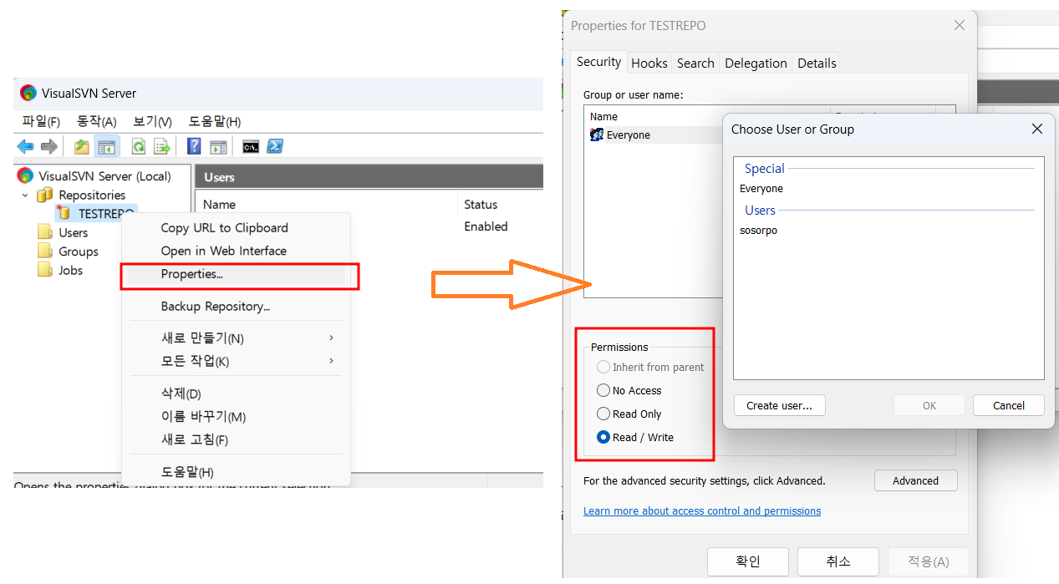The image size is (1059, 584).
Task: Click the Repositories database icon in tree
Action: pyautogui.click(x=44, y=195)
